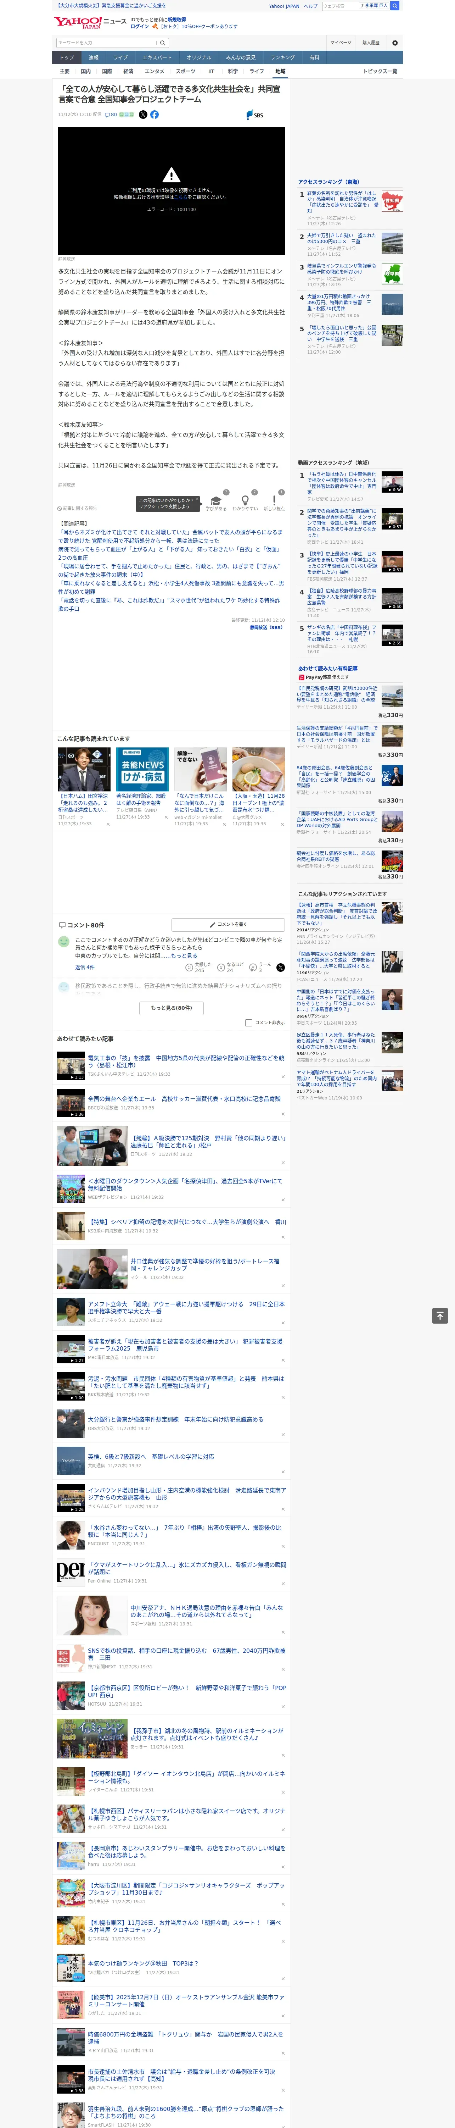Open related article 電話を切った直後に
The height and width of the screenshot is (2128, 455).
coord(170,605)
